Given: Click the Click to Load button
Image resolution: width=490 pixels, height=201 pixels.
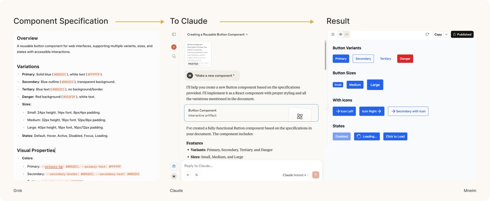Looking at the screenshot, I should tap(395, 136).
